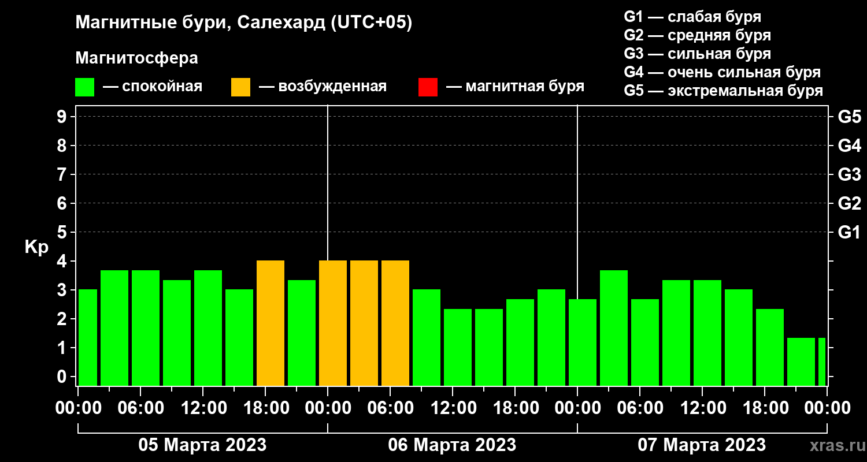Click the '18:00' time label under 06 Марта
Viewport: 867px width, 462px height.
(515, 408)
